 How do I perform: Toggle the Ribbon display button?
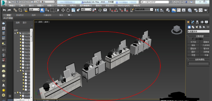coord(173,10)
